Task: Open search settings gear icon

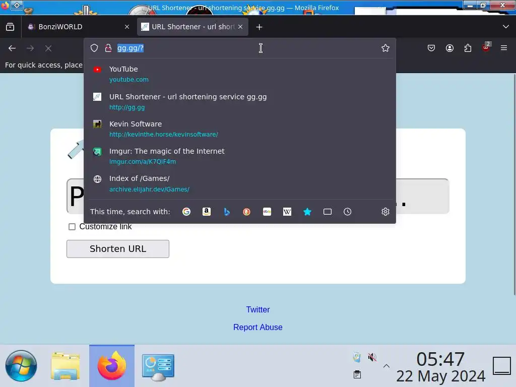Action: pyautogui.click(x=385, y=212)
